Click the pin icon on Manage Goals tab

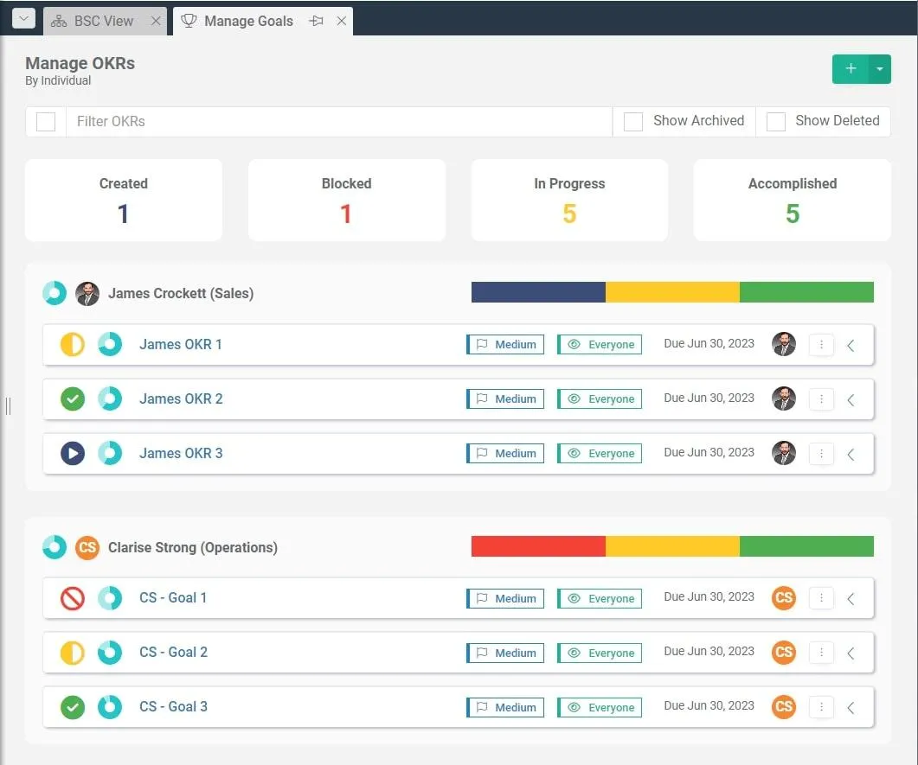click(x=316, y=21)
